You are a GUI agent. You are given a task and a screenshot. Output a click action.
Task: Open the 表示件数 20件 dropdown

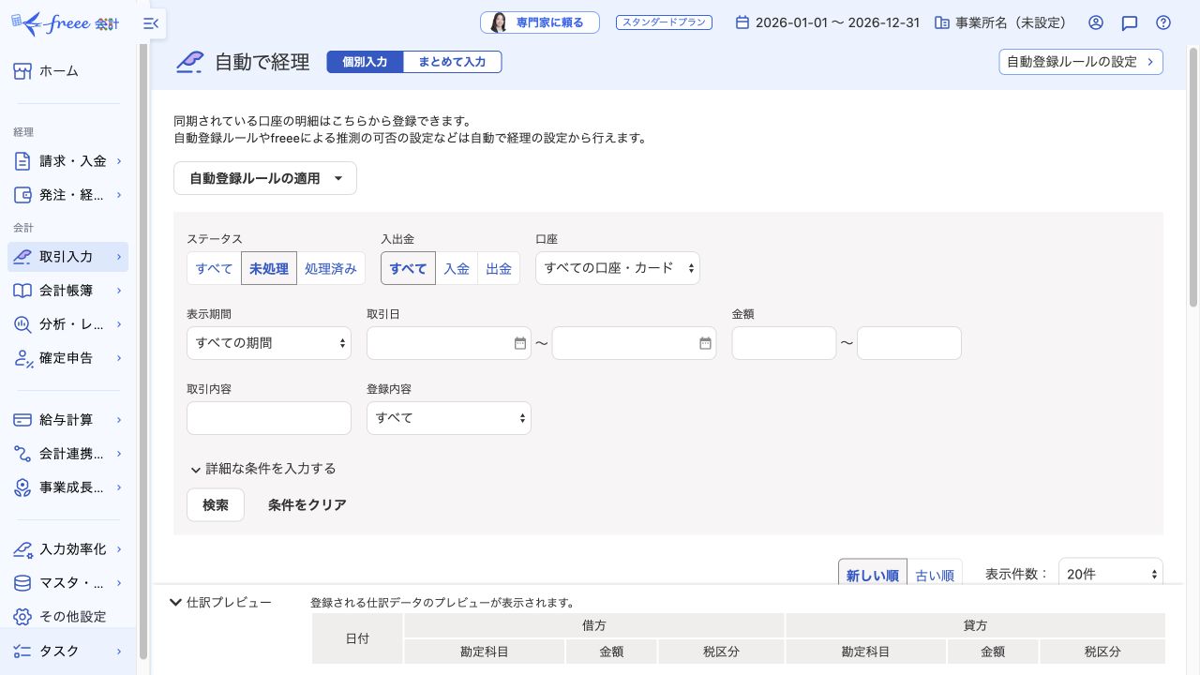pos(1111,574)
